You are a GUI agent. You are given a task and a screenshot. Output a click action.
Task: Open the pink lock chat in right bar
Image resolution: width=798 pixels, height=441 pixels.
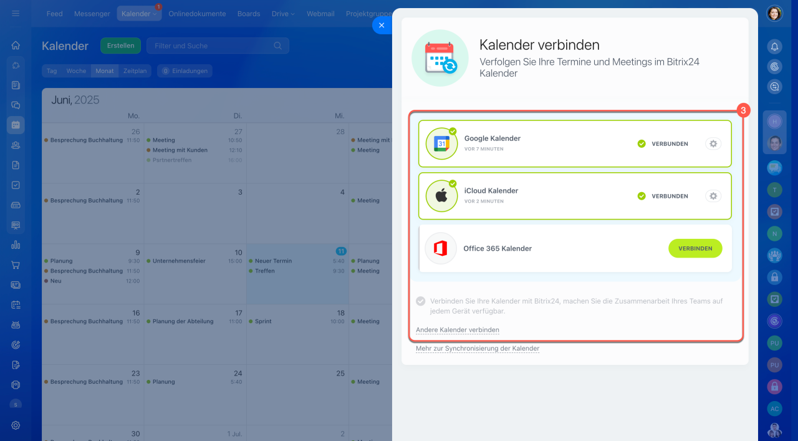coord(774,387)
